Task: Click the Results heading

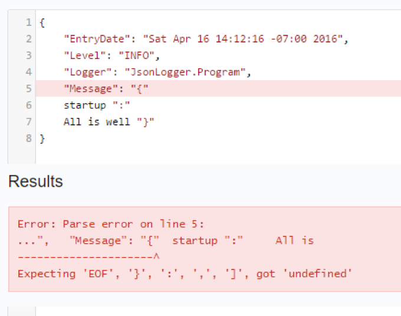Action: click(35, 182)
